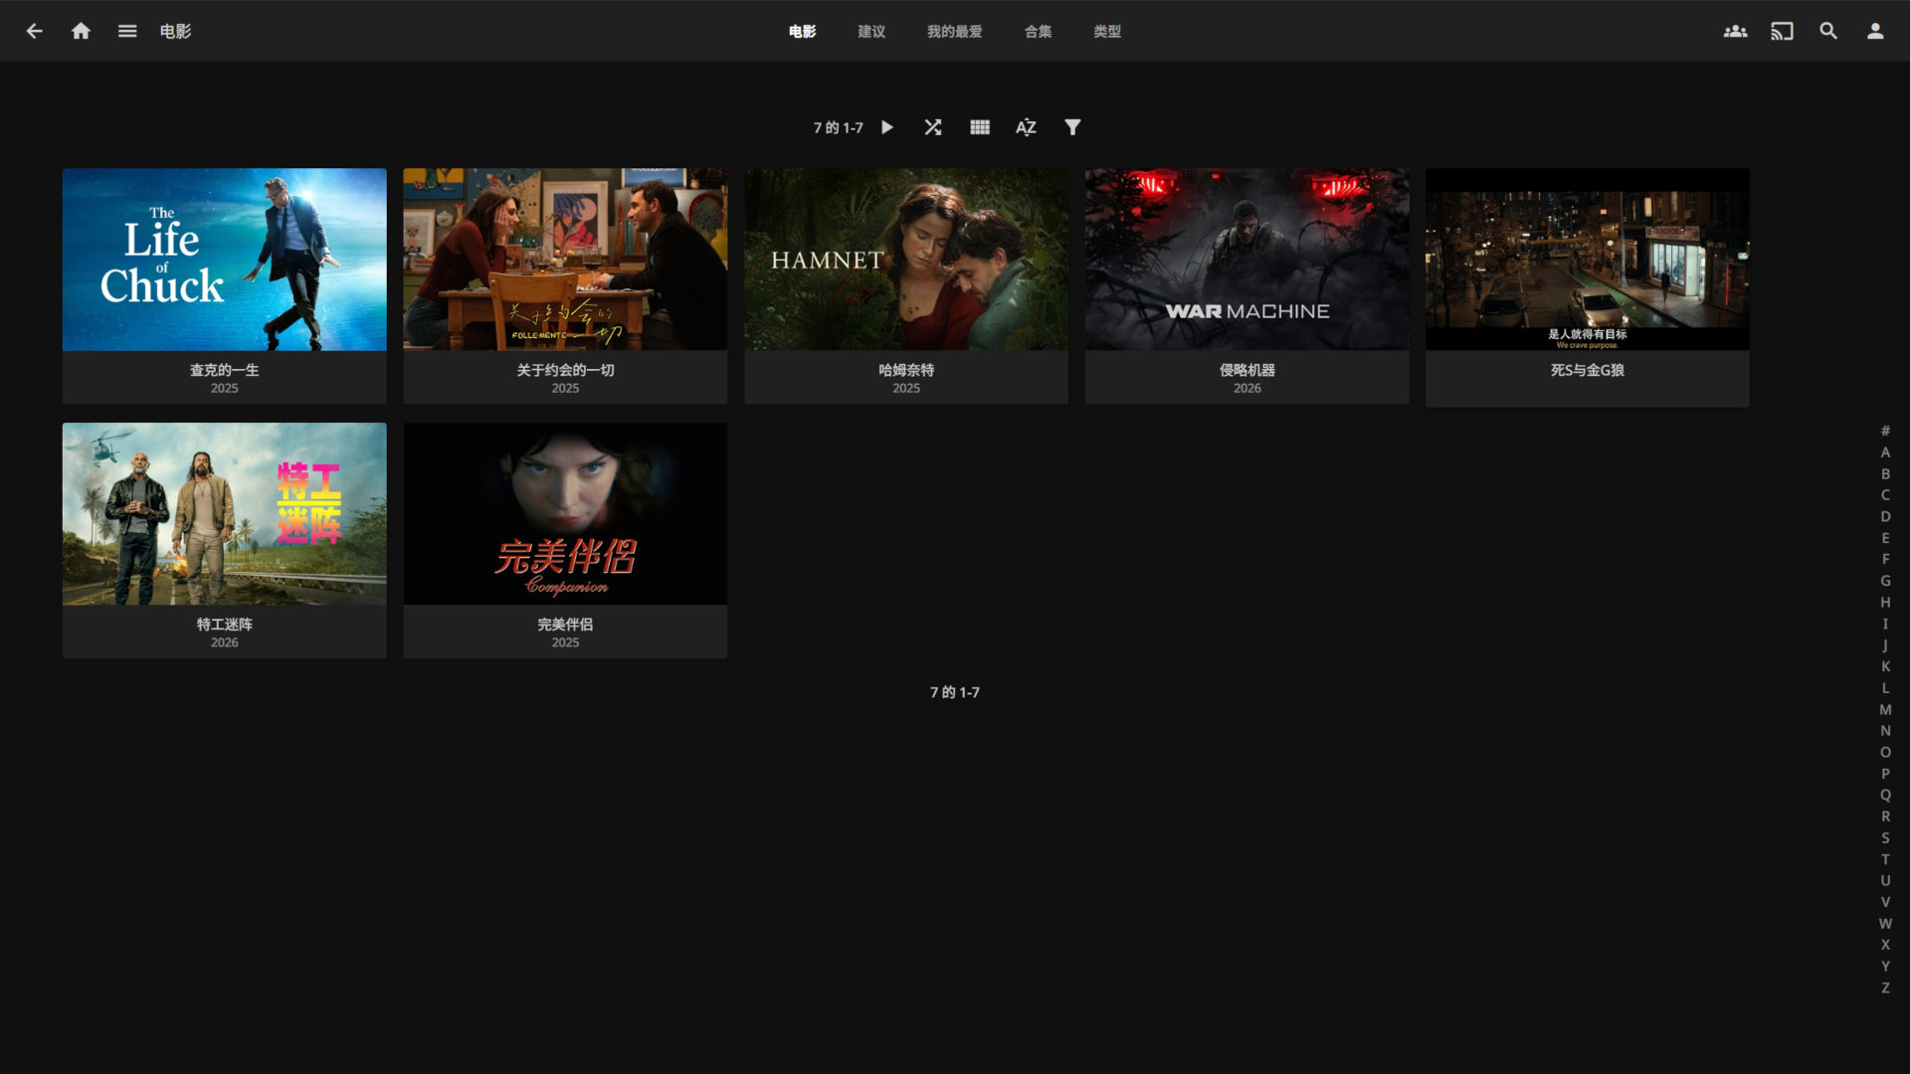Open The Life of Chuck poster
This screenshot has height=1074, width=1910.
click(225, 259)
